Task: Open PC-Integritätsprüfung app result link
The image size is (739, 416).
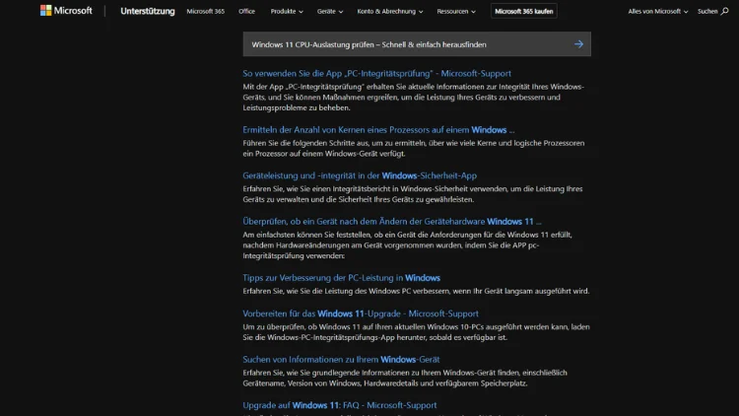Action: point(376,74)
